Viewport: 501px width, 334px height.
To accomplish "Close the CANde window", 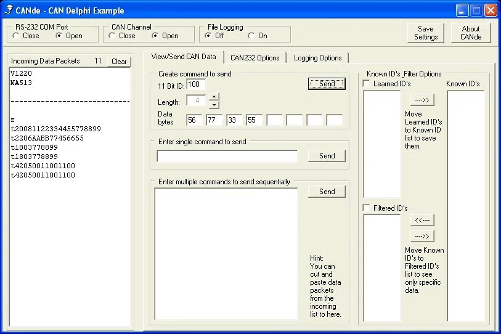I will 491,10.
